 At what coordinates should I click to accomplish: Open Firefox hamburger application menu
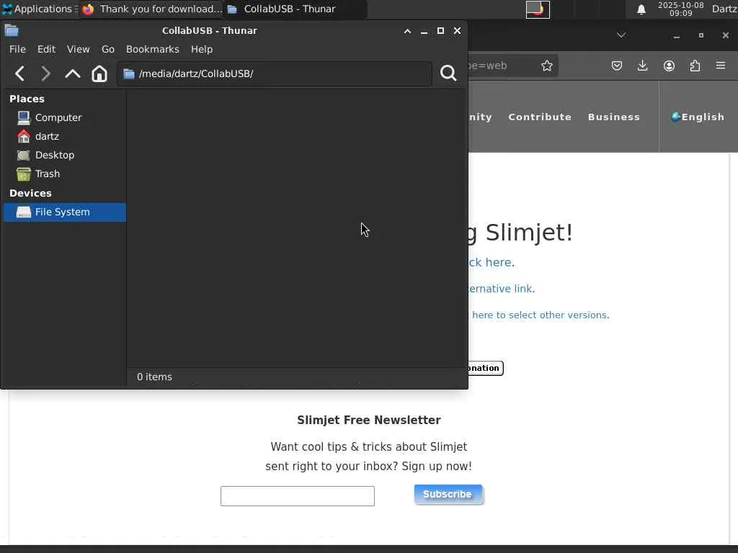[721, 66]
